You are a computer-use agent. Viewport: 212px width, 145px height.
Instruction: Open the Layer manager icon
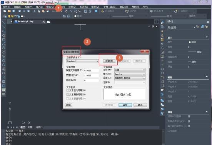[x=5, y=16]
